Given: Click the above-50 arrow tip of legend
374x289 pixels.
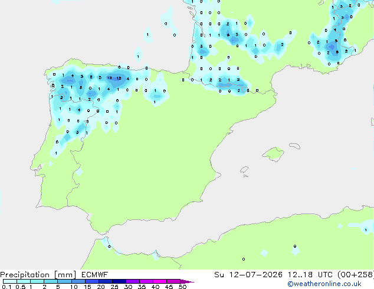Looking at the screenshot, I should pyautogui.click(x=187, y=281).
